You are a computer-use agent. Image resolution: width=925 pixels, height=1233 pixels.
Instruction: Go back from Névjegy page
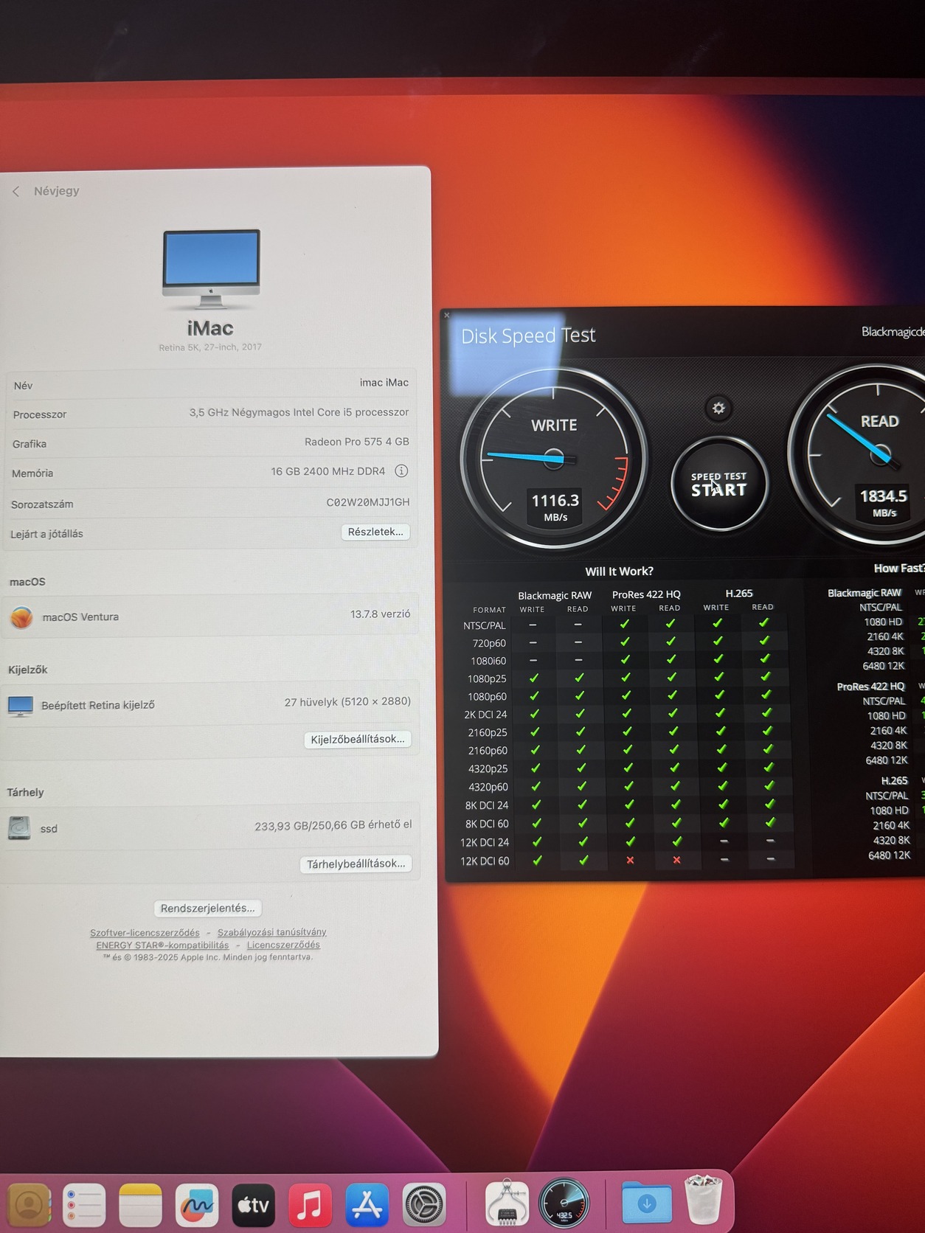click(16, 191)
